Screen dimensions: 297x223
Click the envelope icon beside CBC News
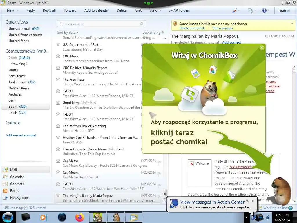click(x=58, y=56)
